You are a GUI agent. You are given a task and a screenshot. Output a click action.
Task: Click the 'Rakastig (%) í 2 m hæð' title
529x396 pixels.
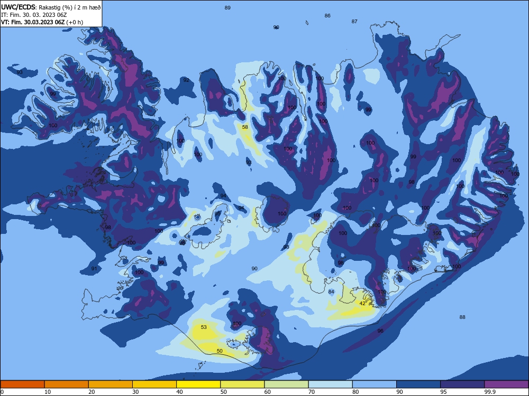coord(70,7)
